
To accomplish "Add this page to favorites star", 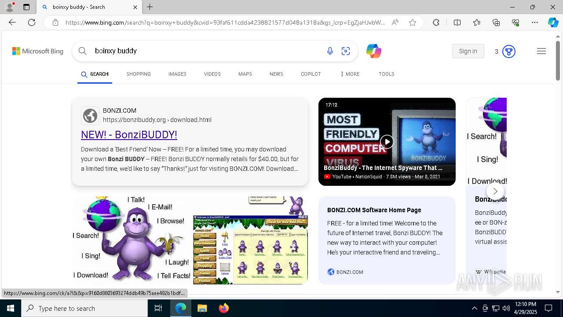I will pos(413,22).
